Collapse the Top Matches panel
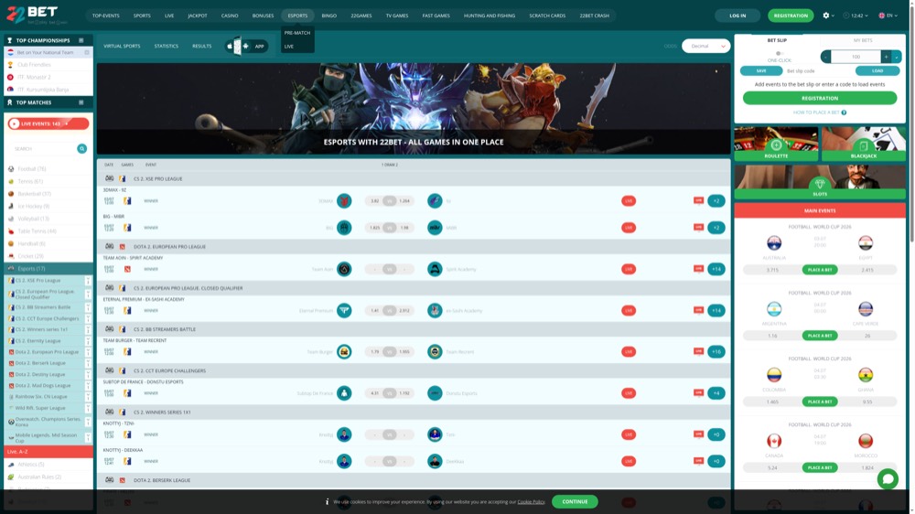 point(81,102)
